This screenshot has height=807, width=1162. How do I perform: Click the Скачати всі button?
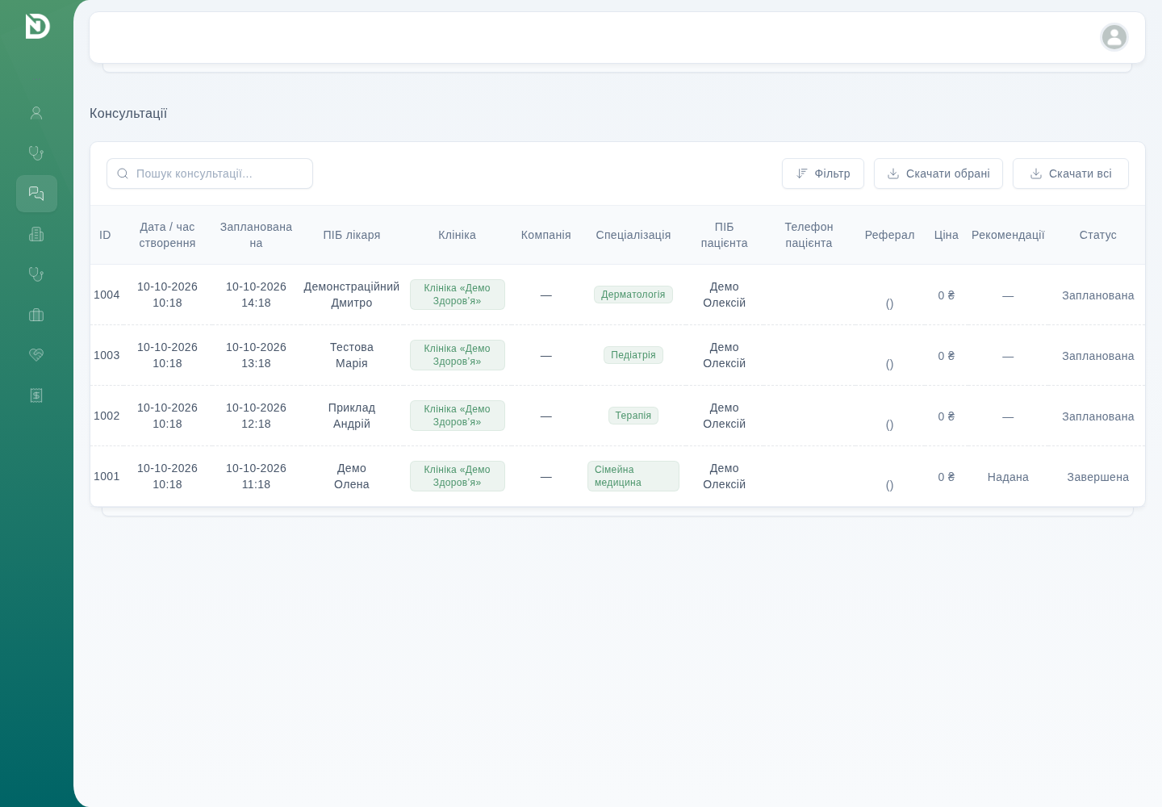1071,174
